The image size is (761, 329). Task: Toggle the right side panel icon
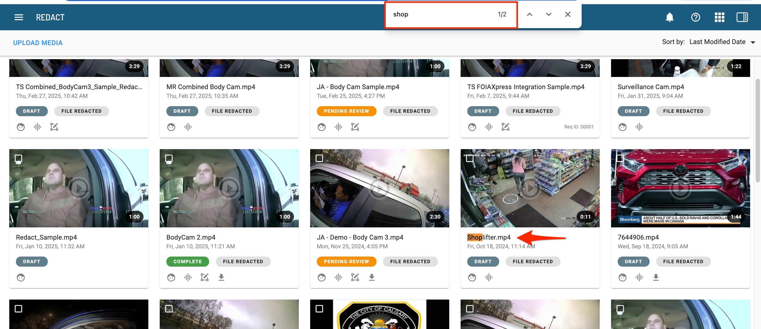(x=742, y=18)
